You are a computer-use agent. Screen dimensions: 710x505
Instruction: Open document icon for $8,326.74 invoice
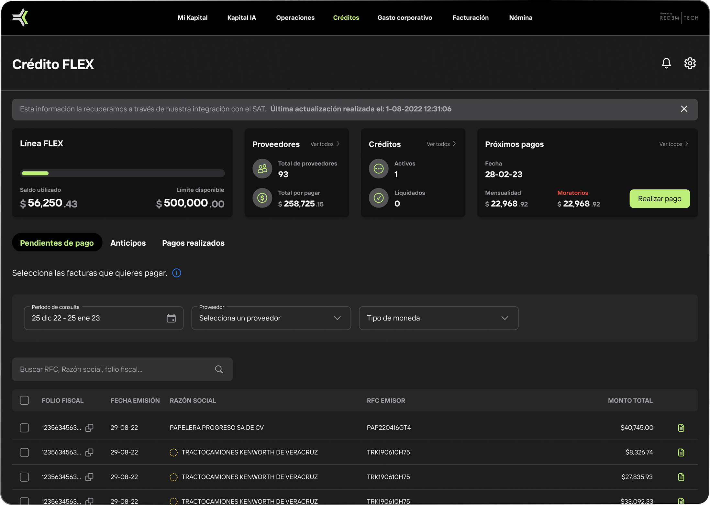click(681, 452)
